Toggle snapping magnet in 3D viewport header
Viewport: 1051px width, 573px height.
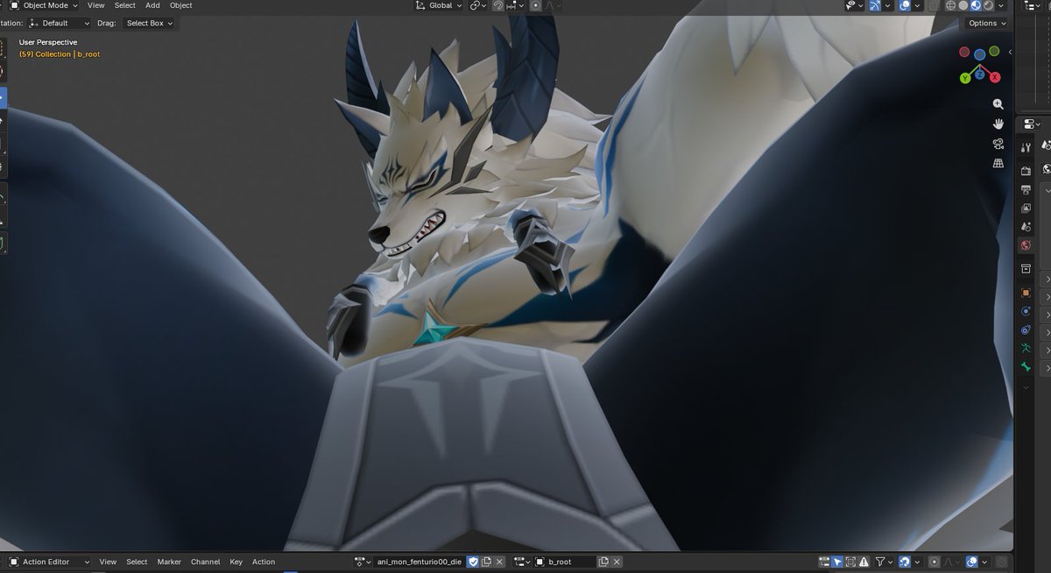(497, 5)
